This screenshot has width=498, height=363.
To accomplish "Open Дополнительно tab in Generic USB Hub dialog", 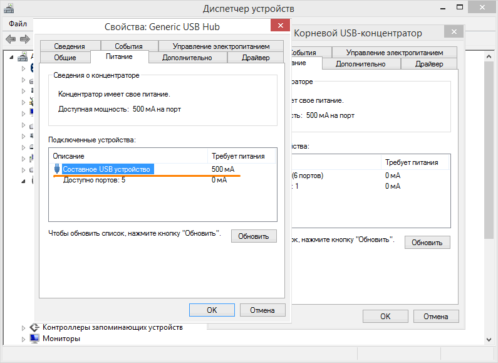I will point(187,58).
